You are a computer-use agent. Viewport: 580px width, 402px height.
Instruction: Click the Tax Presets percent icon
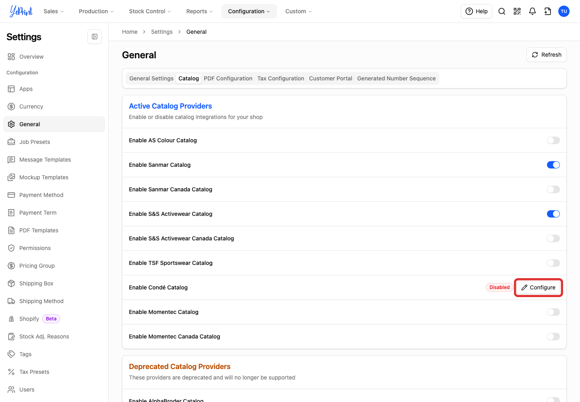[11, 372]
